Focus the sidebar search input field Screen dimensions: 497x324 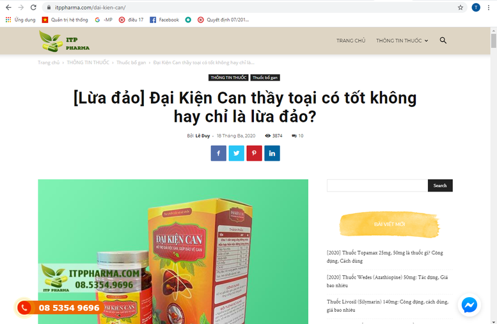[x=377, y=185]
